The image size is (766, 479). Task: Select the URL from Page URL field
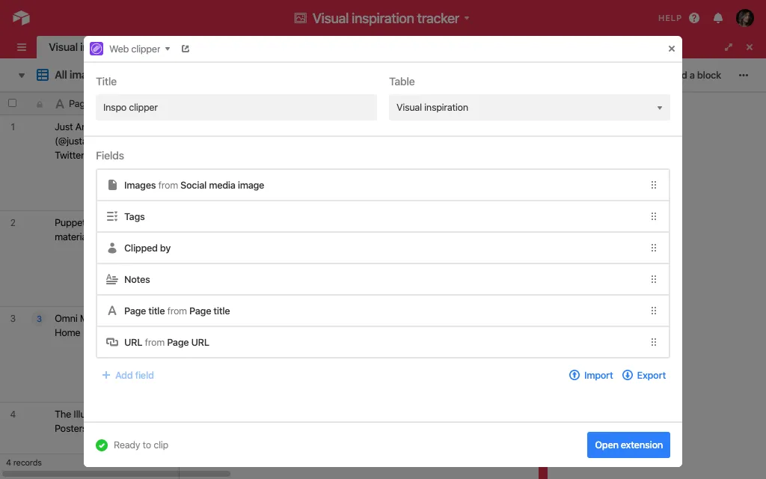pyautogui.click(x=374, y=342)
